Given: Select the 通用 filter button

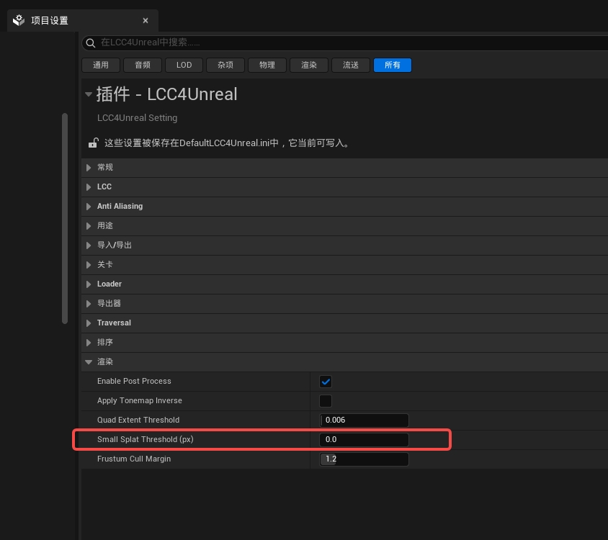Looking at the screenshot, I should coord(101,65).
